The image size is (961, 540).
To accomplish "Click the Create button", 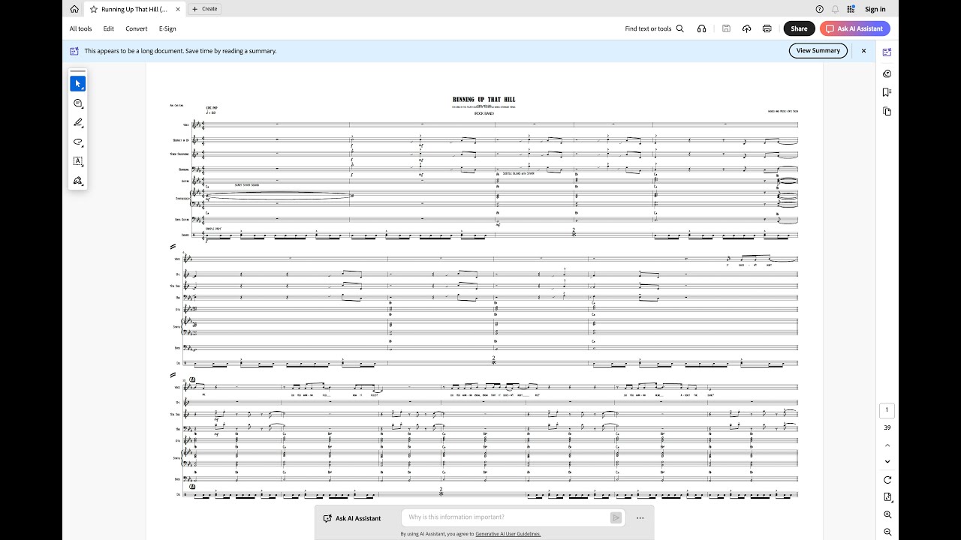I will (204, 9).
